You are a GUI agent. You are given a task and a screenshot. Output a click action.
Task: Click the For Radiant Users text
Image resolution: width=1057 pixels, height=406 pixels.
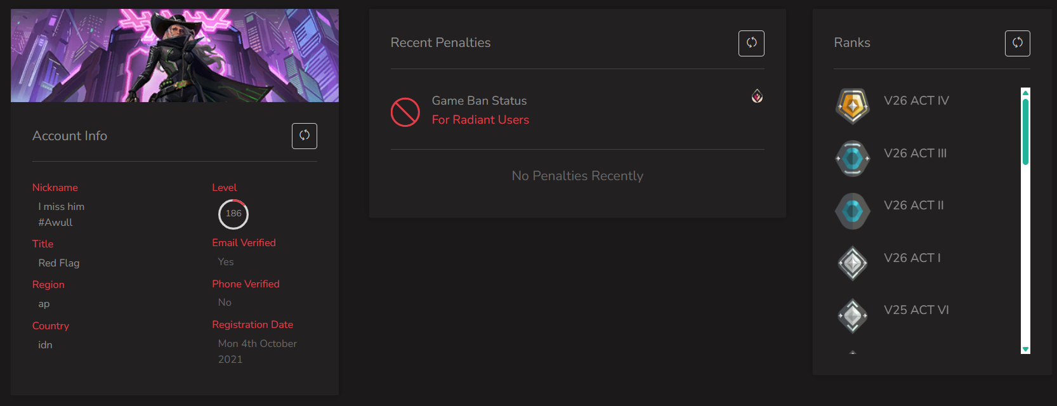point(480,120)
